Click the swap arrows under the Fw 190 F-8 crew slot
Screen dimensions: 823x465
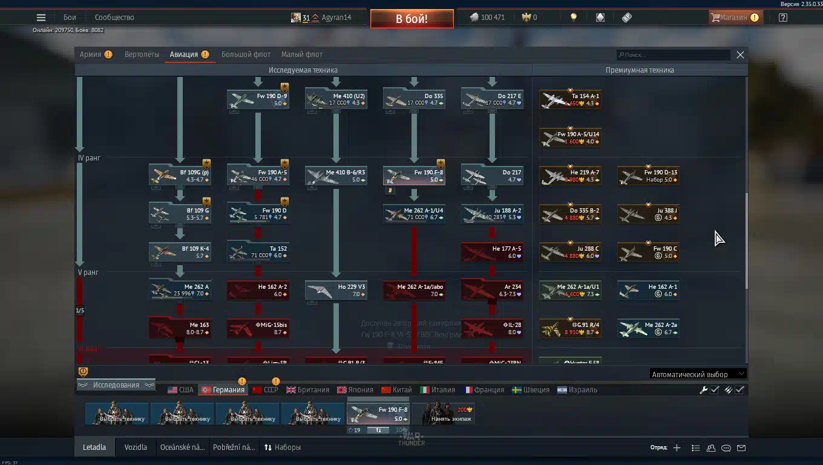tap(378, 430)
